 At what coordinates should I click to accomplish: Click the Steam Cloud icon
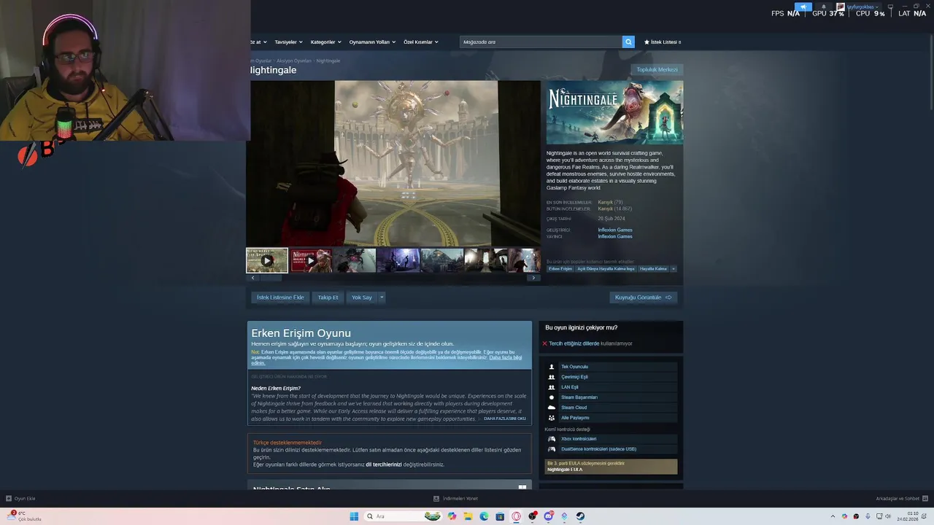[552, 408]
